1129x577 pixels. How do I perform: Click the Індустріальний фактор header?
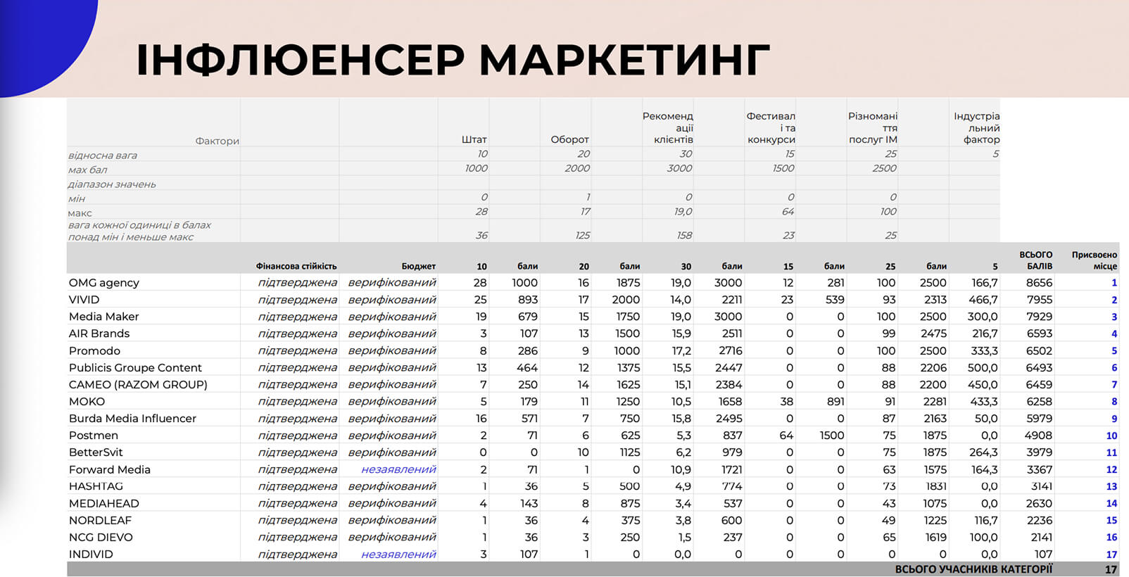coord(977,128)
